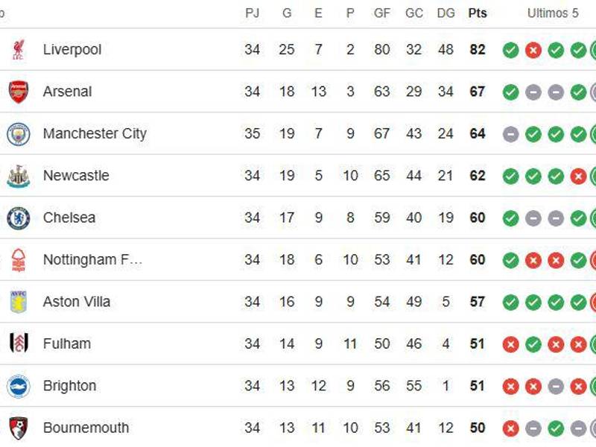Click the Arsenal club crest
Viewport: 596px width, 447px height.
click(19, 92)
